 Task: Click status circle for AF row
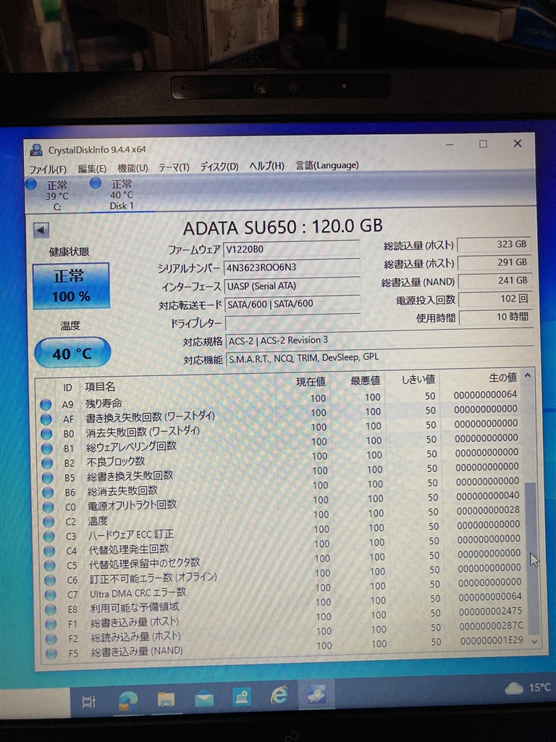click(46, 420)
